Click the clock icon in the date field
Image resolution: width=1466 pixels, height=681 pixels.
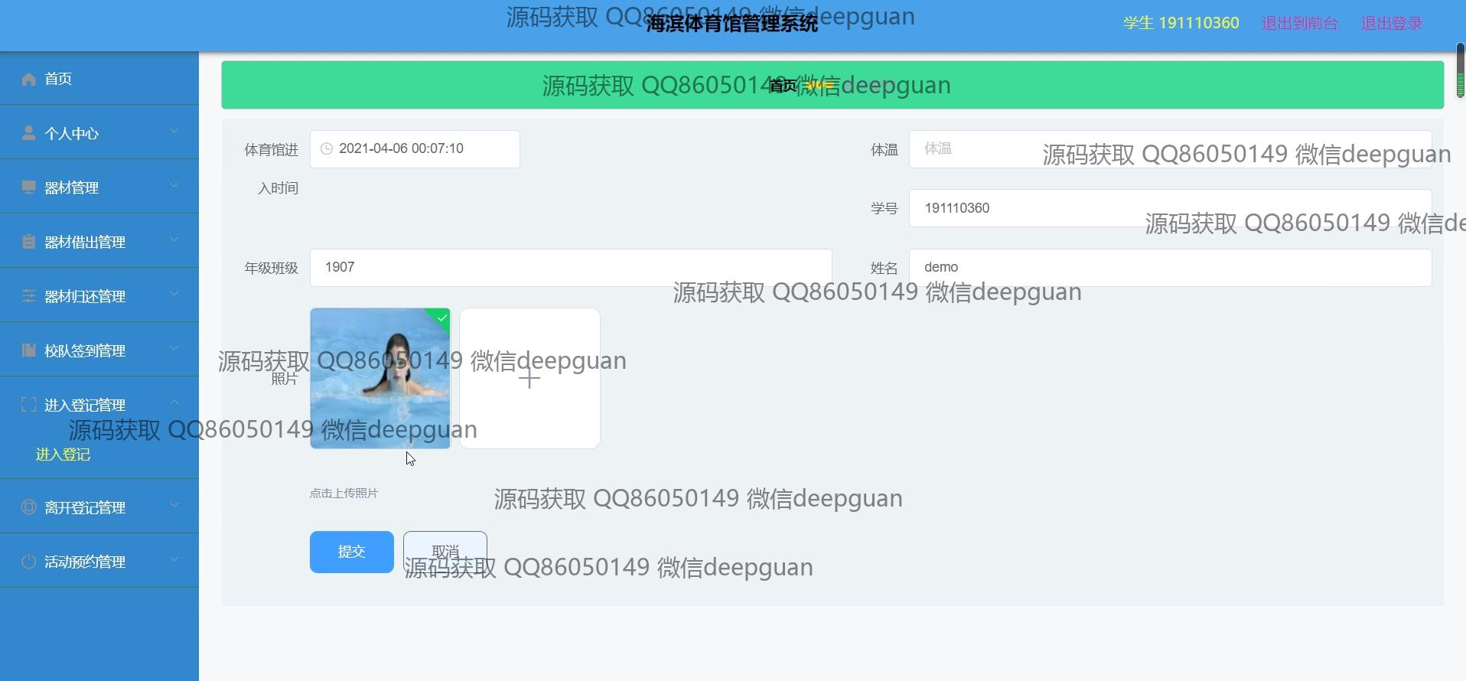click(327, 148)
